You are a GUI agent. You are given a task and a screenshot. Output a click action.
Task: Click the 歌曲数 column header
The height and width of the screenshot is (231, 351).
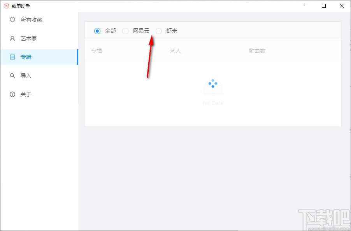(x=257, y=51)
